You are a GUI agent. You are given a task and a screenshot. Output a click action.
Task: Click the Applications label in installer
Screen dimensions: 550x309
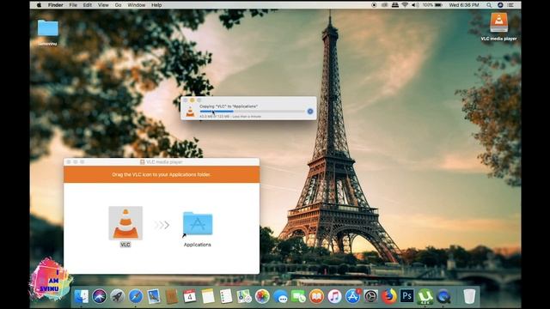pos(198,245)
